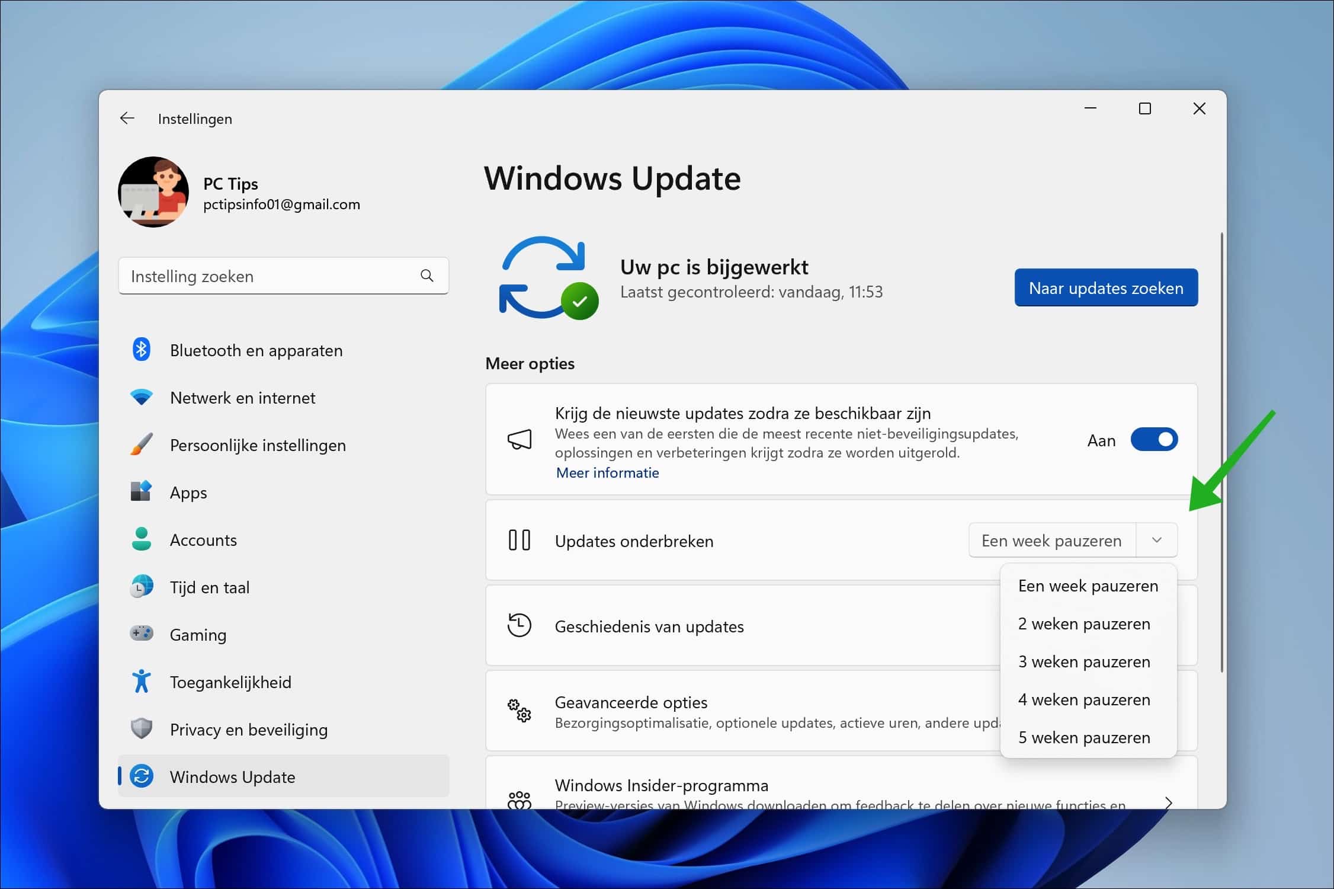Viewport: 1334px width, 889px height.
Task: Open Netwerk en internet settings
Action: pos(283,398)
